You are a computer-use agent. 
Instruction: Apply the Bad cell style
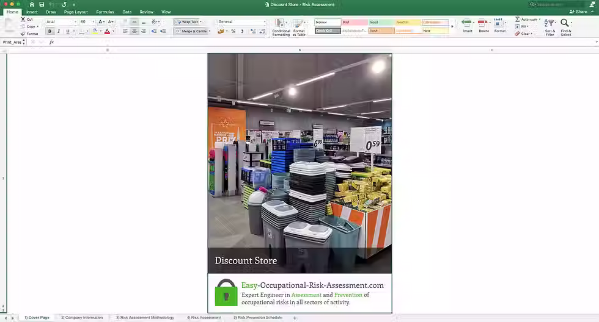[355, 22]
